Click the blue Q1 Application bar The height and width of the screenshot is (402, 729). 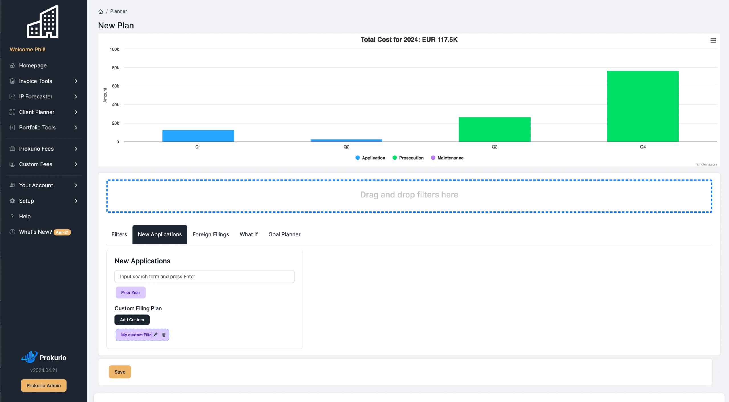pos(198,136)
